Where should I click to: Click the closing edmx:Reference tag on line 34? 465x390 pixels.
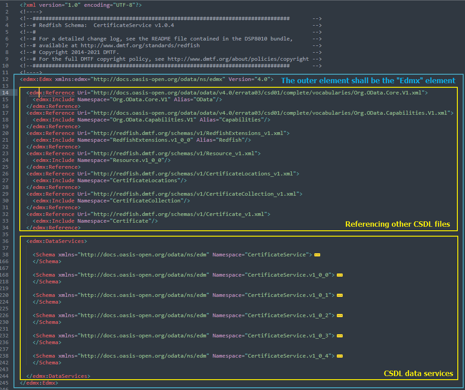coord(54,228)
